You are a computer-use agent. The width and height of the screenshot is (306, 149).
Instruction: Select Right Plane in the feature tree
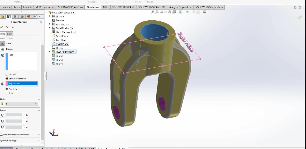click(60, 44)
